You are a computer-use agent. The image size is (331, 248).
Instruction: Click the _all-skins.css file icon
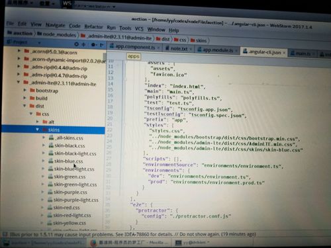click(x=51, y=138)
